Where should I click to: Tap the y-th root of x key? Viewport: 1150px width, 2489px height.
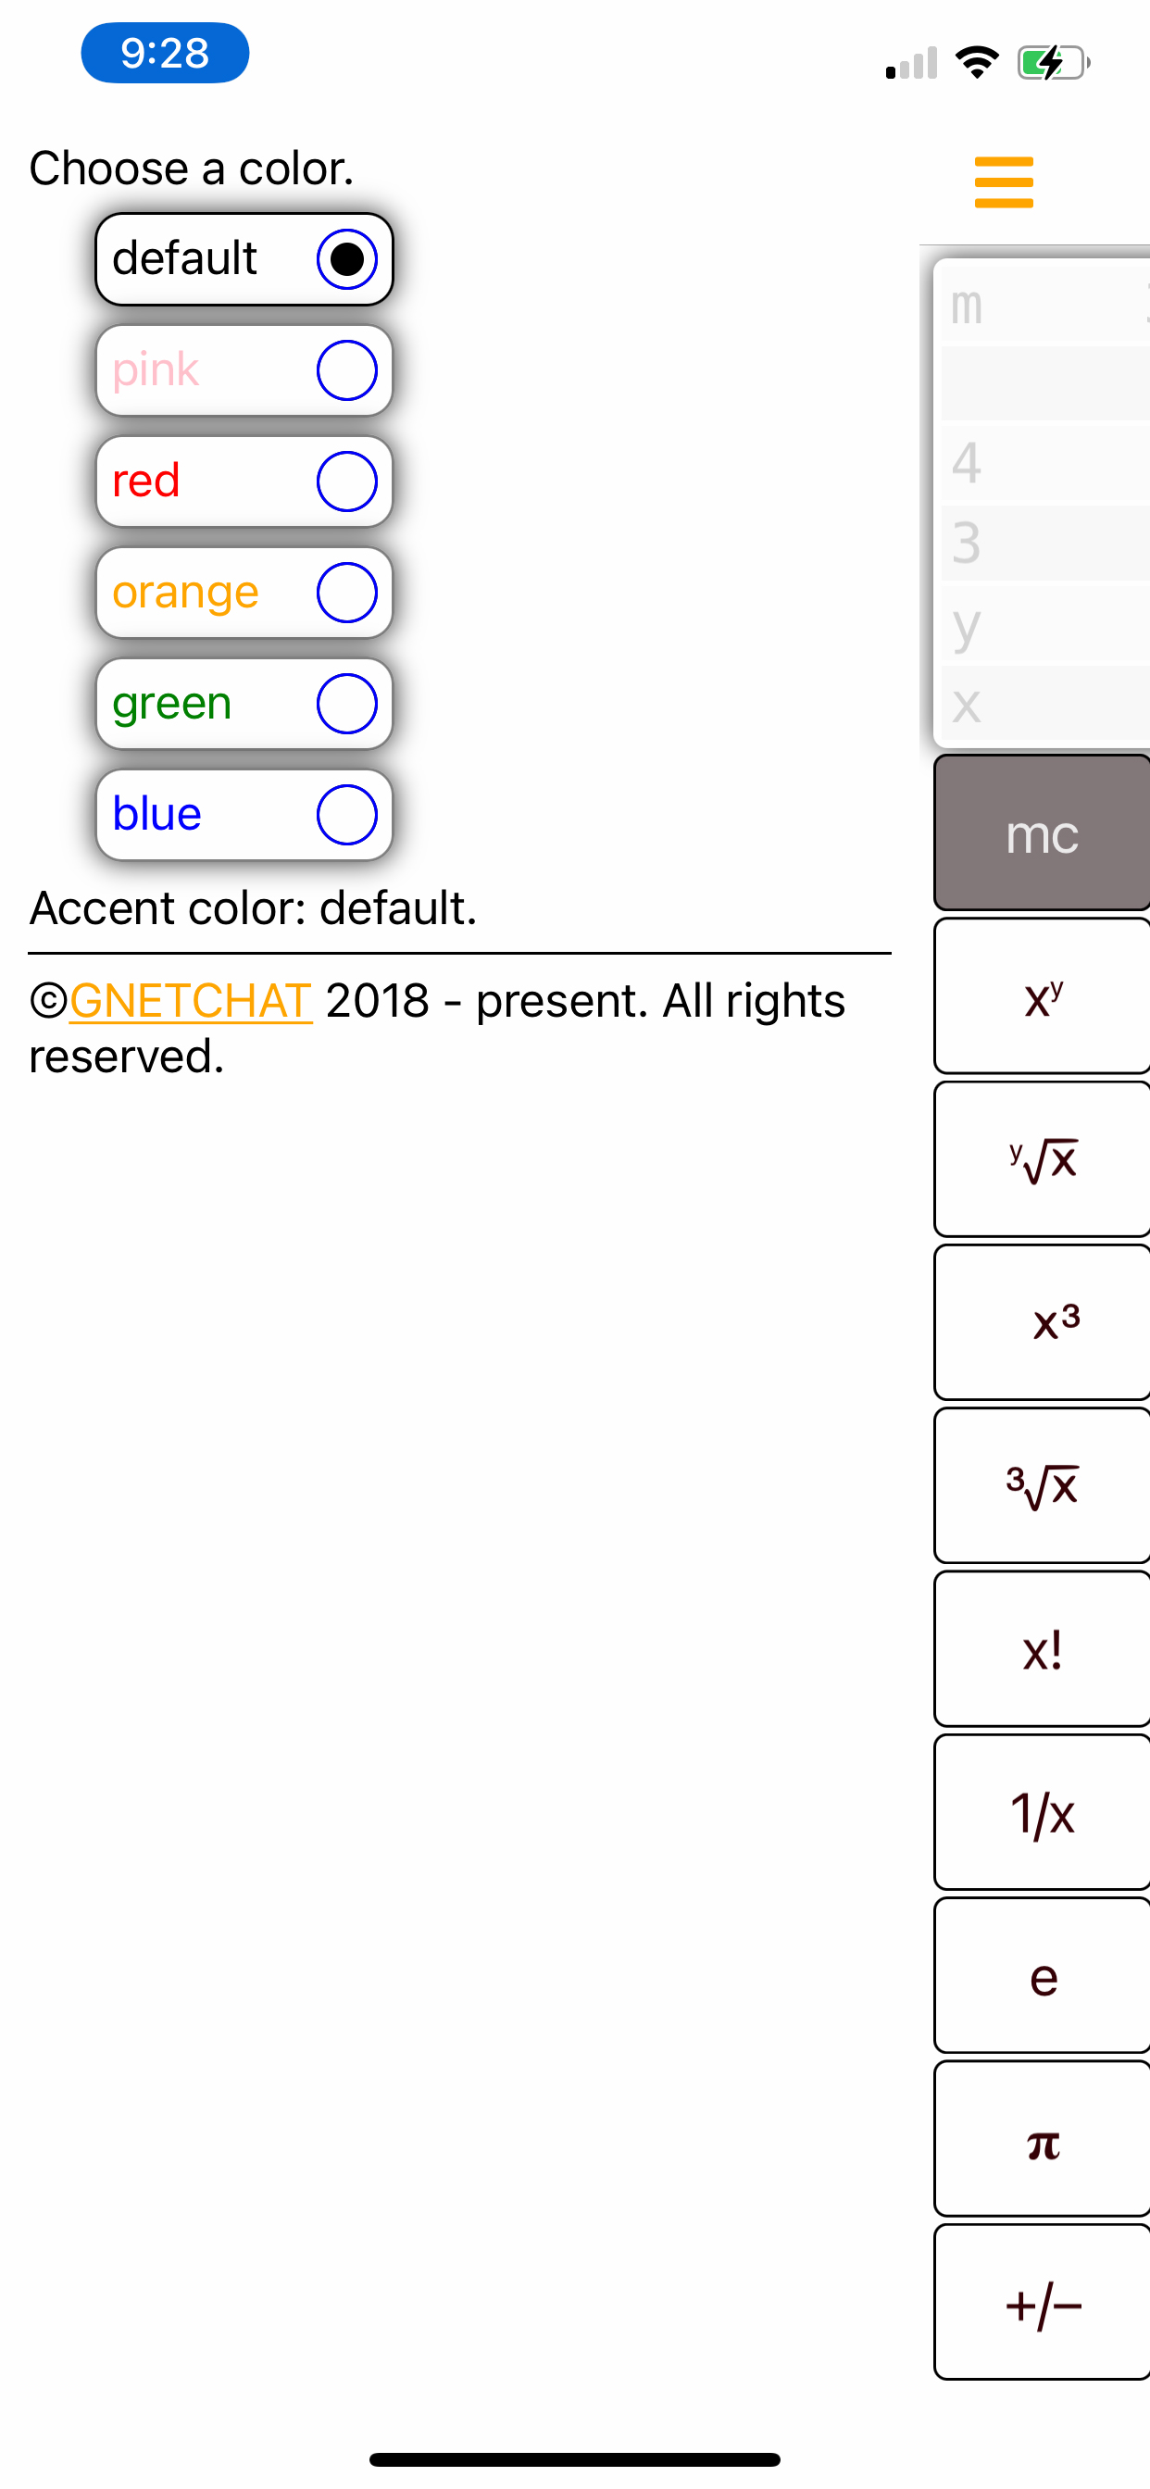click(1042, 1158)
